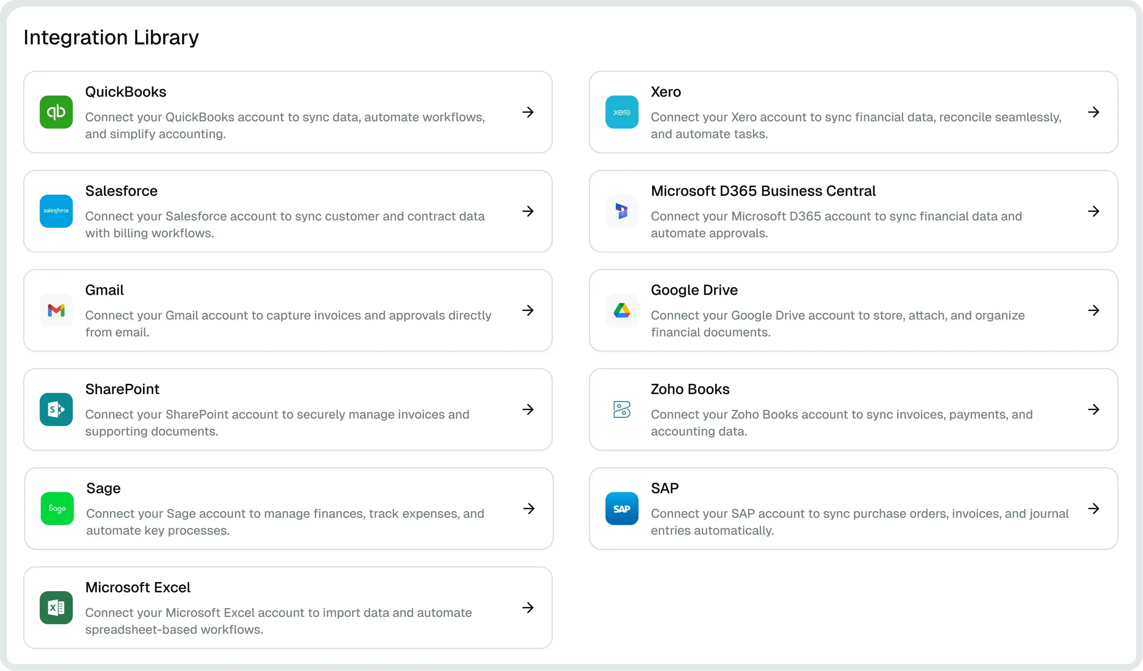
Task: Click the green Sage logo icon
Action: coord(57,508)
